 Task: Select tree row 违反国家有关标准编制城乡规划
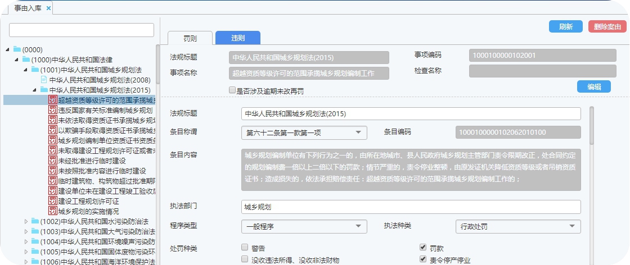pyautogui.click(x=105, y=110)
